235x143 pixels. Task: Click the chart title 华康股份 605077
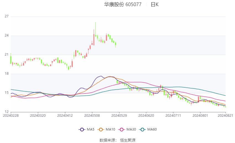[x=123, y=4]
